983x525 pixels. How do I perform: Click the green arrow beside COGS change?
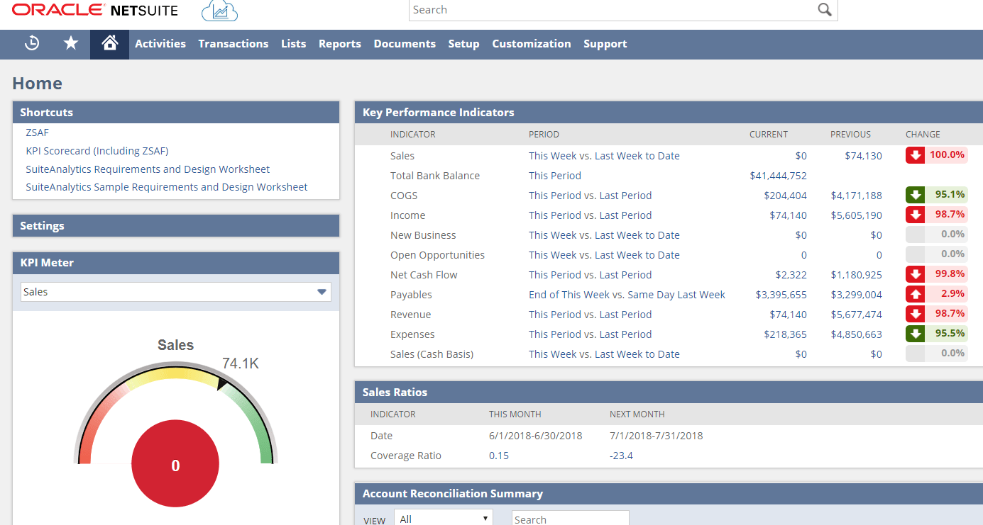coord(915,195)
